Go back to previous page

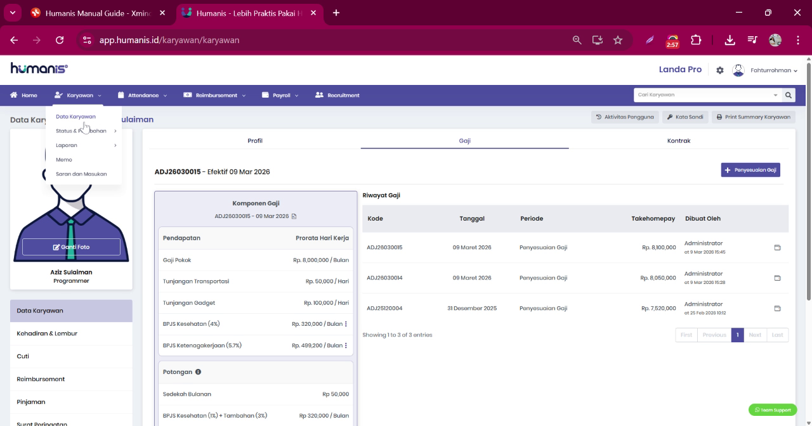(x=14, y=40)
